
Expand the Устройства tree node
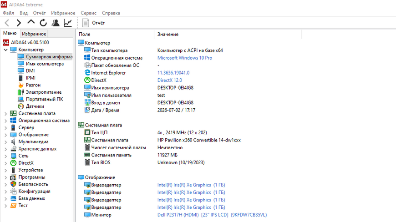[5, 170]
